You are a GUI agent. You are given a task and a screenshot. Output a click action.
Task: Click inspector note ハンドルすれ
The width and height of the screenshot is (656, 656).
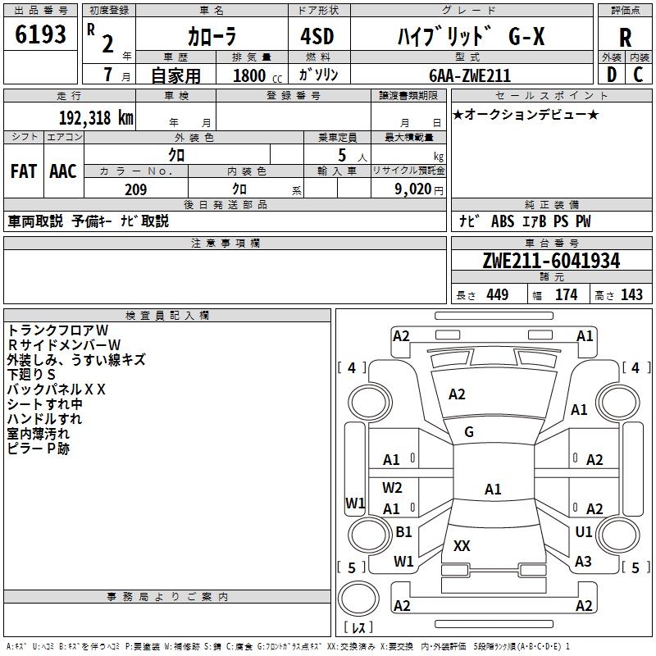point(44,419)
